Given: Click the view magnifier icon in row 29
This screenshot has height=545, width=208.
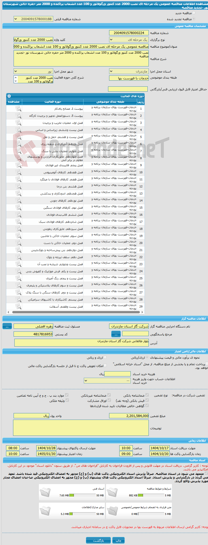Looking at the screenshot, I should pyautogui.click(x=18, y=307).
